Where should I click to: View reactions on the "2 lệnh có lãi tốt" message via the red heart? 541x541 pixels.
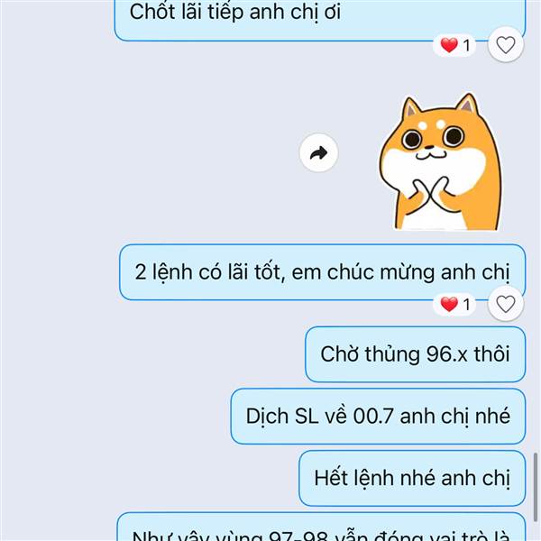(x=449, y=304)
